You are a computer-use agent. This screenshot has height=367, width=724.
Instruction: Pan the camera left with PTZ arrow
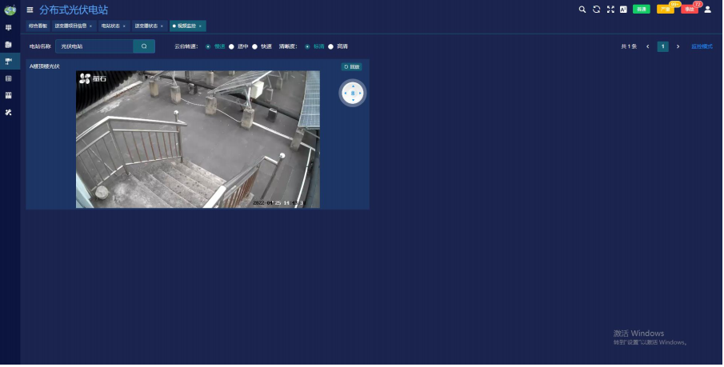tap(346, 94)
